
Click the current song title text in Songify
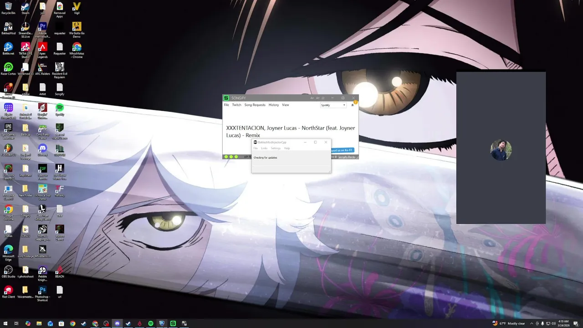click(291, 132)
